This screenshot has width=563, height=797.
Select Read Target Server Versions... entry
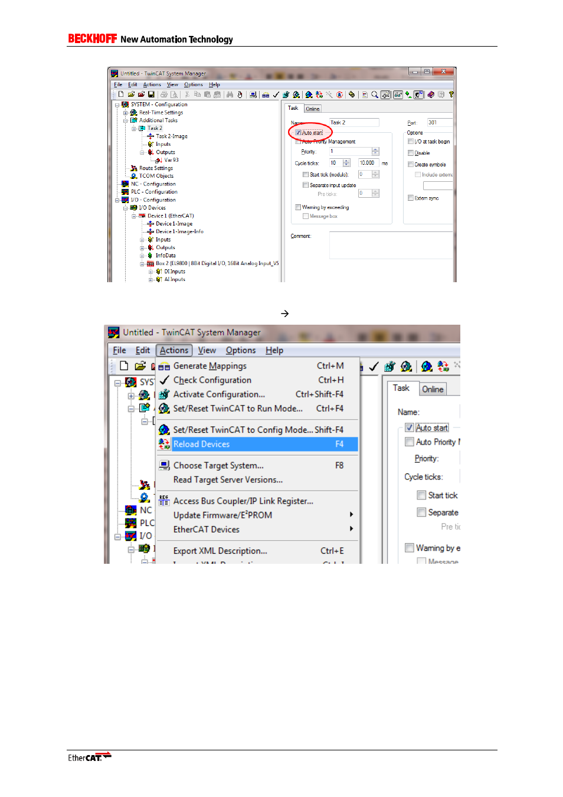tap(257, 480)
